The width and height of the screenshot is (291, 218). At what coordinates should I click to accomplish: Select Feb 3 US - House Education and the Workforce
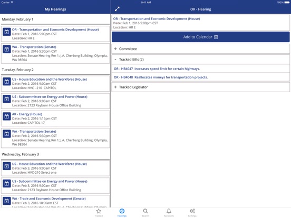[x=55, y=168]
